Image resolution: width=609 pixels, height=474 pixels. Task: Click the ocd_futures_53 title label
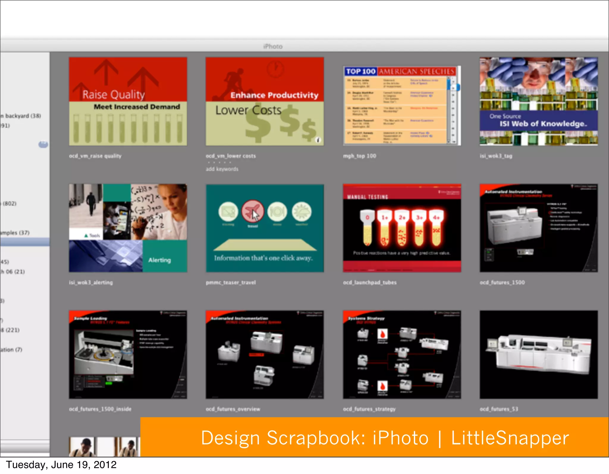(x=499, y=409)
